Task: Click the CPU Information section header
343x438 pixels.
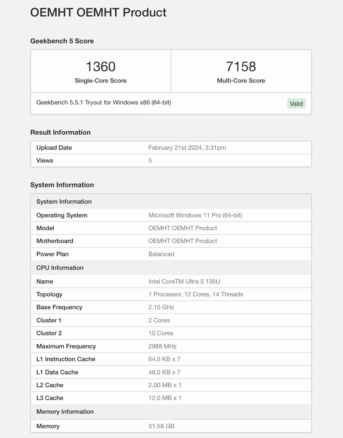Action: tap(60, 268)
